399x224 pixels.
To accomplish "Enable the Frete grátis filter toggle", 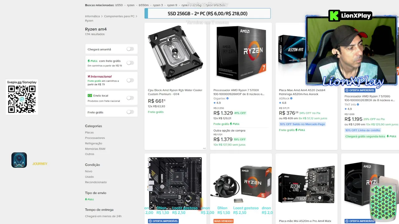I will [130, 112].
